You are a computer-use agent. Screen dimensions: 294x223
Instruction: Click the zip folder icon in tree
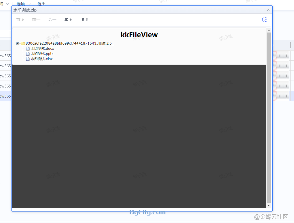pyautogui.click(x=23, y=44)
